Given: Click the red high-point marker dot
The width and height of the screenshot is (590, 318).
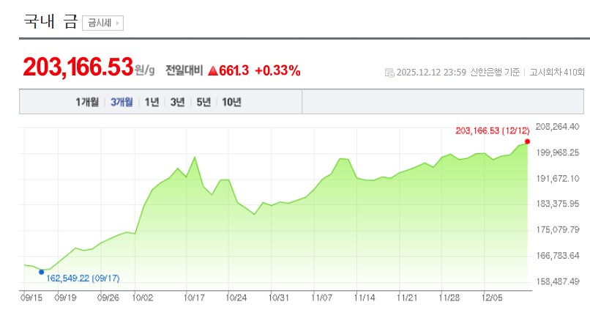Looking at the screenshot, I should 527,141.
